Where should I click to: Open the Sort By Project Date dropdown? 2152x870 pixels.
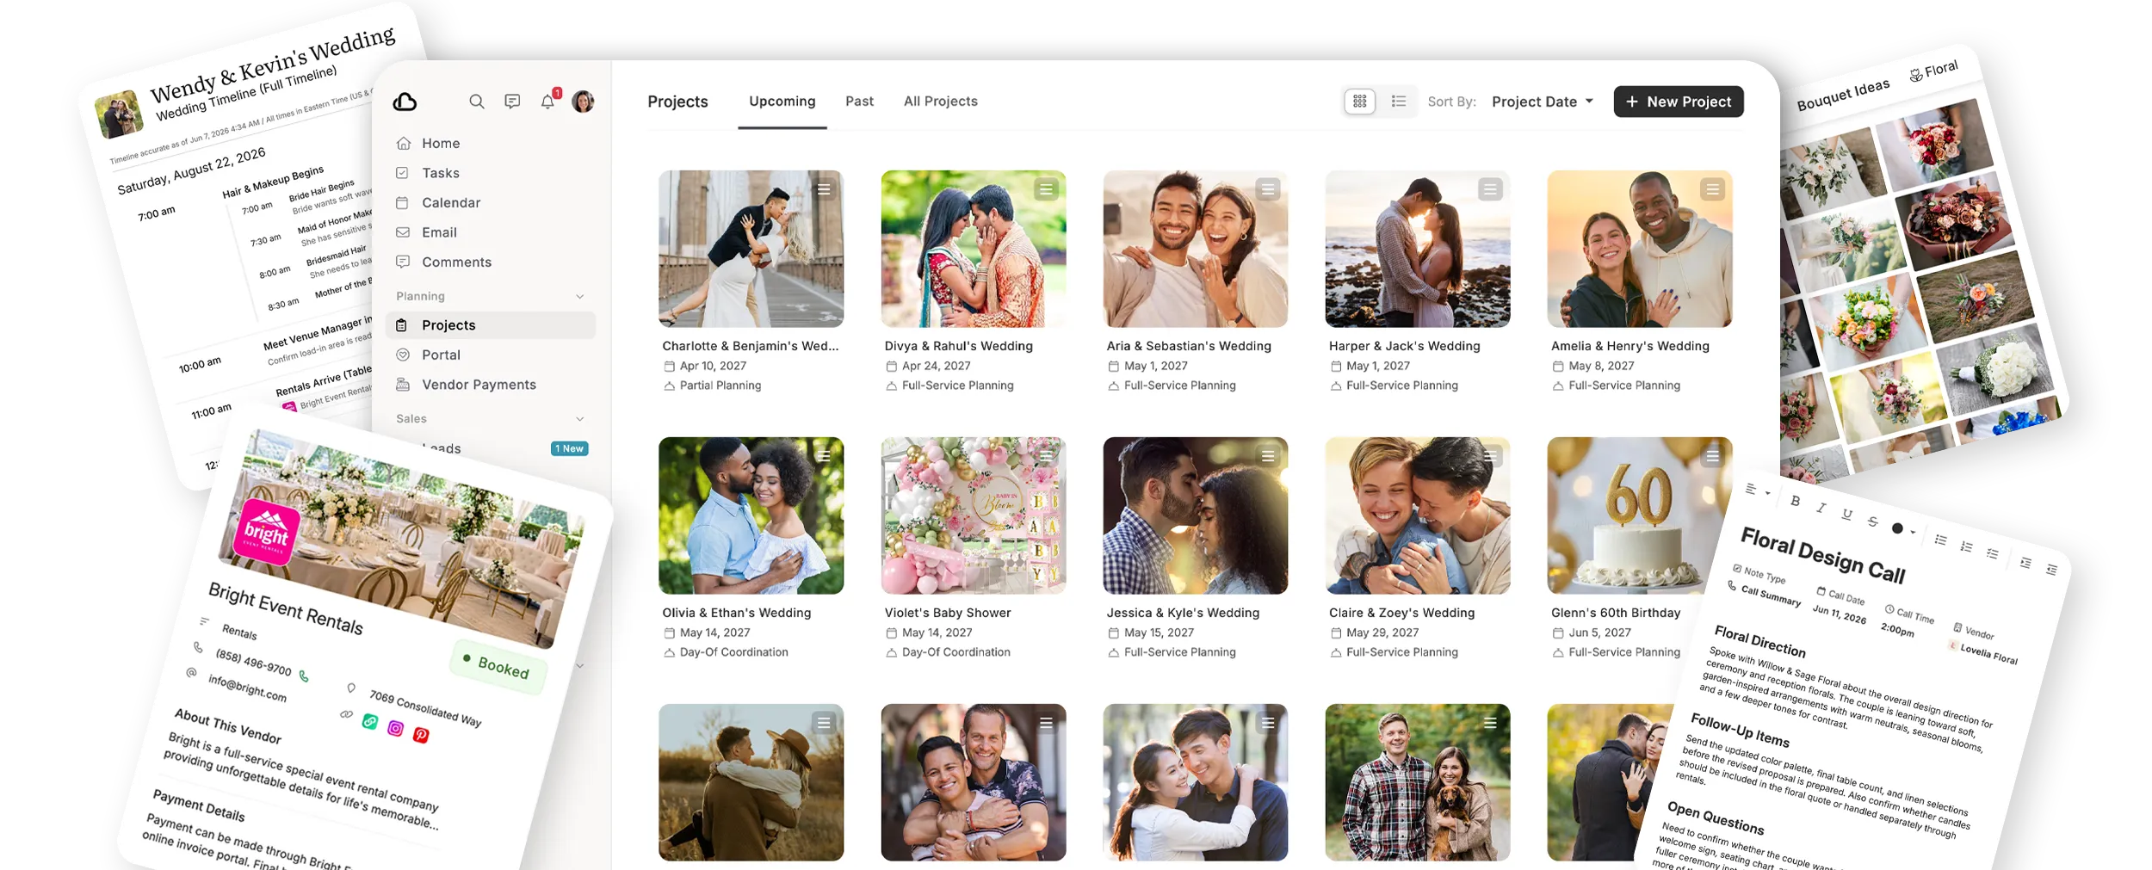tap(1543, 102)
